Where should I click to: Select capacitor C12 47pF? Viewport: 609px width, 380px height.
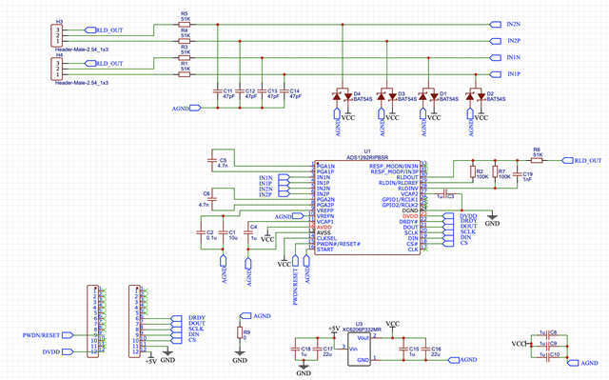[240, 91]
